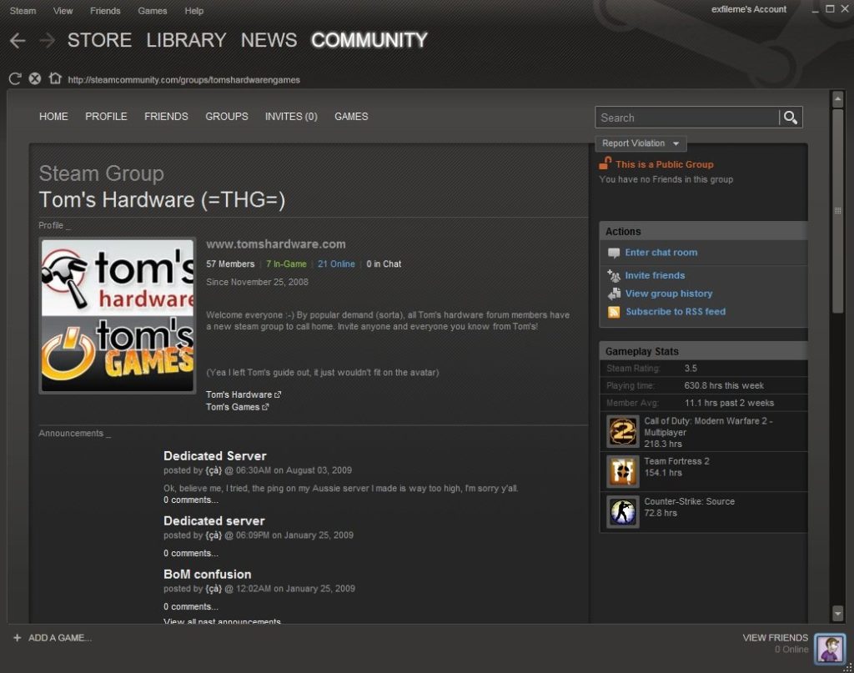Click the 7 In-Game link
Viewport: 854px width, 673px height.
click(286, 264)
